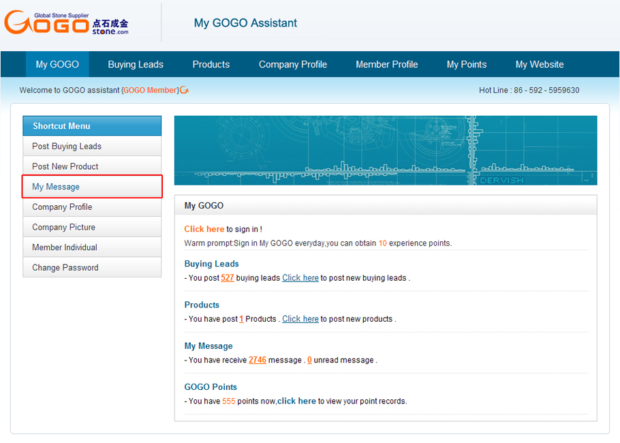Open My Message from Shortcut Menu
Viewport: 620px width, 443px height.
click(x=56, y=187)
